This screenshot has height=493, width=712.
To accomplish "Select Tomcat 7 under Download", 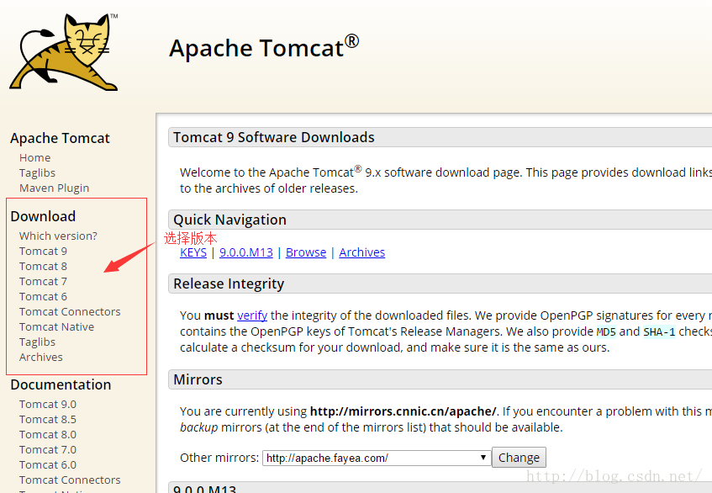I will pos(43,281).
